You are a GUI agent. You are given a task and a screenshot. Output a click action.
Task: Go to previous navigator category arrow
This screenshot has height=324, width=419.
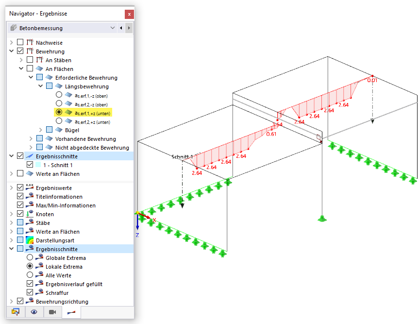pos(121,28)
